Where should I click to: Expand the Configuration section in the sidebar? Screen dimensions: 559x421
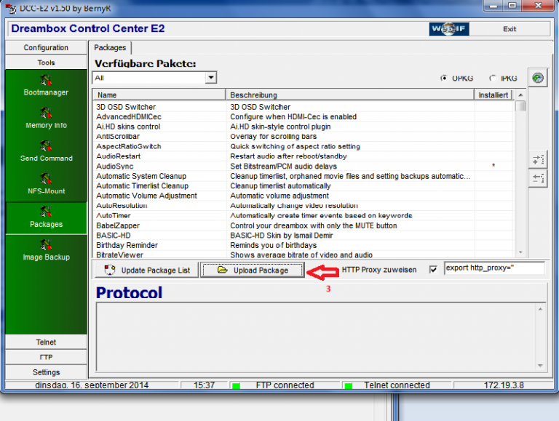(46, 48)
